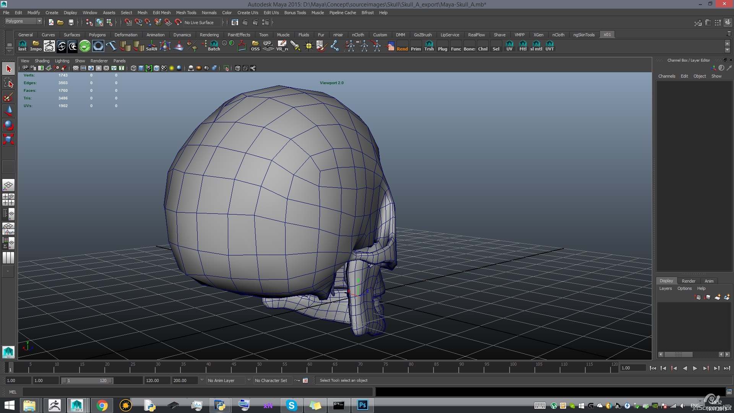Click the Chnl shelf button
The image size is (734, 413).
pos(482,46)
